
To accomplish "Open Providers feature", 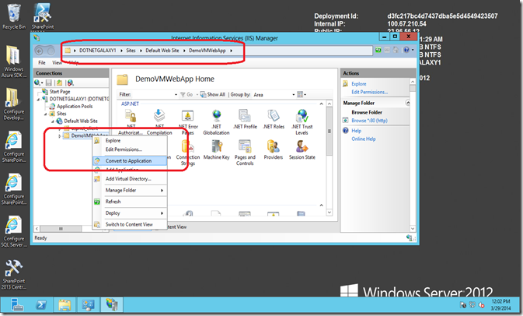I will tap(274, 150).
